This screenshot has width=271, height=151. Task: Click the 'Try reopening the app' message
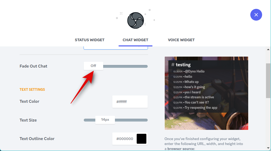click(x=201, y=108)
